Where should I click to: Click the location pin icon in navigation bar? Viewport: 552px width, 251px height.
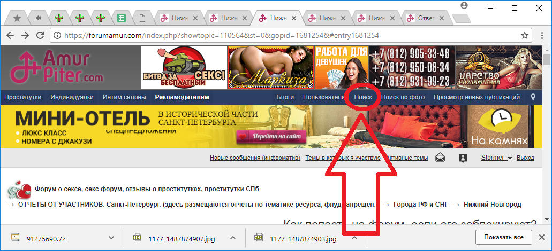pos(533,97)
